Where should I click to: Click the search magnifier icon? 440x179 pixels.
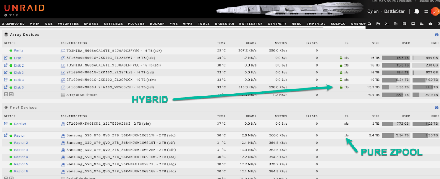tap(369, 24)
